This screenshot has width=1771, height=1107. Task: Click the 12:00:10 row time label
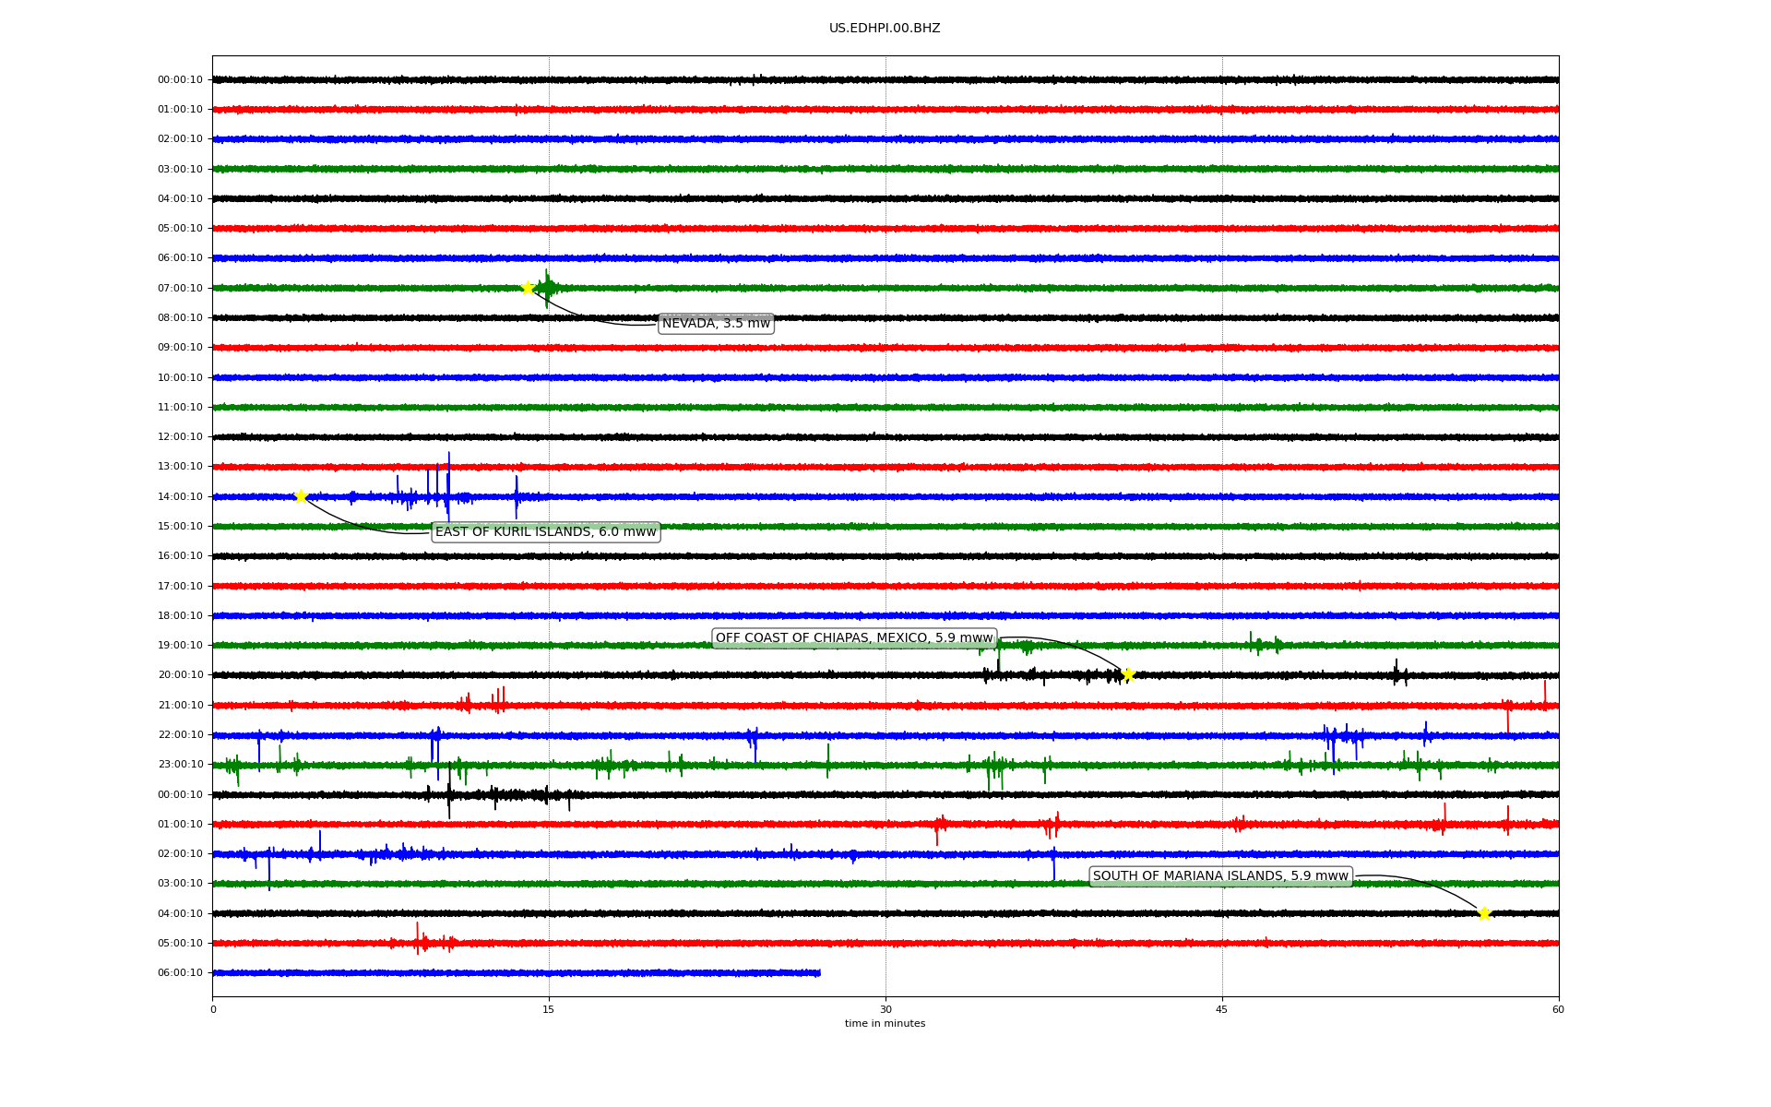[x=180, y=437]
